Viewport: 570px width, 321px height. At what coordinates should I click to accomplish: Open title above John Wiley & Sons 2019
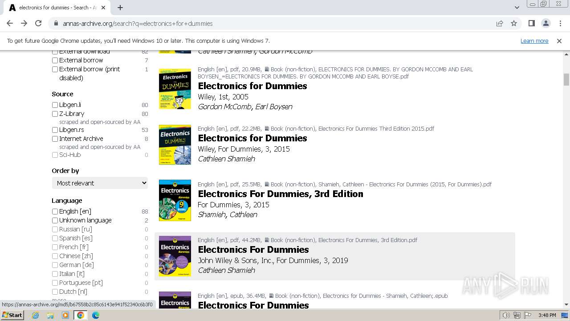253,250
